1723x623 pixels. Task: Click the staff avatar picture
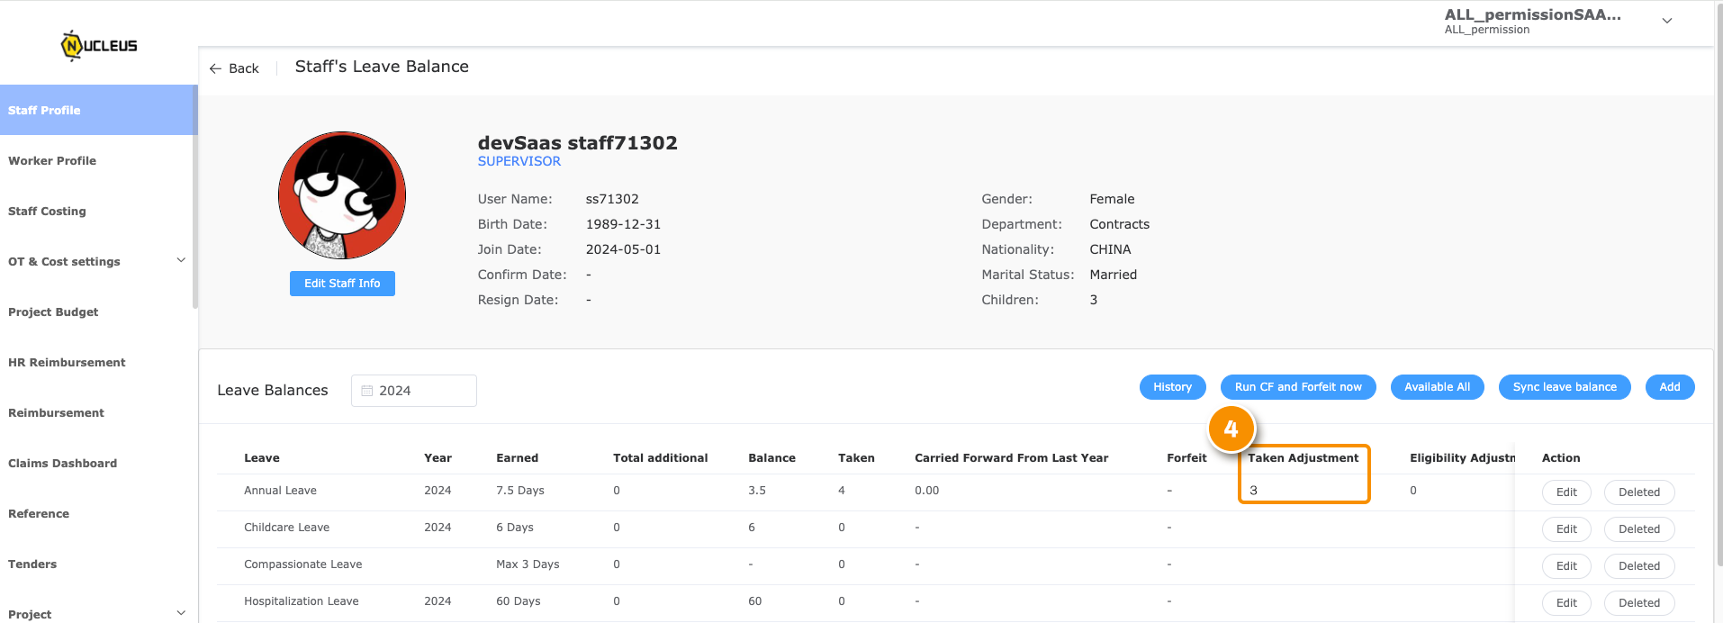point(342,195)
